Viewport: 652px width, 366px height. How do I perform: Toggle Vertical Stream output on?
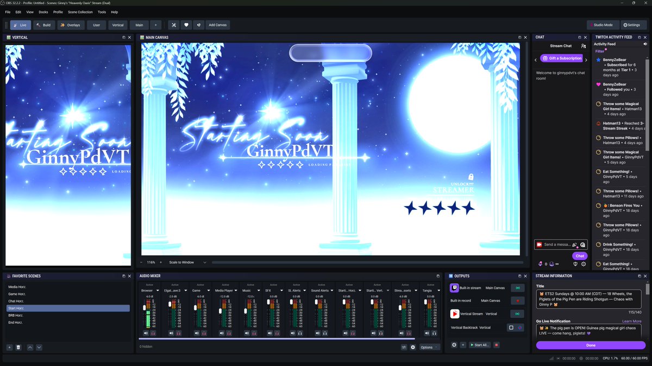(x=517, y=314)
